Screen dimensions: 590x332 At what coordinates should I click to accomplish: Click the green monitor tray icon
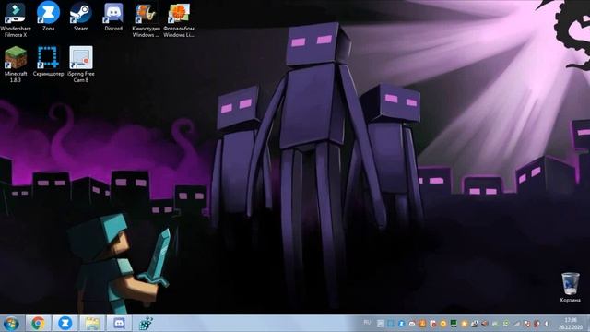(454, 324)
